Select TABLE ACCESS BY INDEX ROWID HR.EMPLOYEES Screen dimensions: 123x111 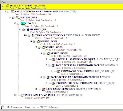46,12
